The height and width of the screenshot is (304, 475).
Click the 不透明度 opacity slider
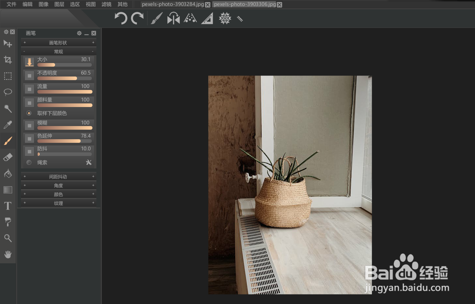[x=65, y=78]
